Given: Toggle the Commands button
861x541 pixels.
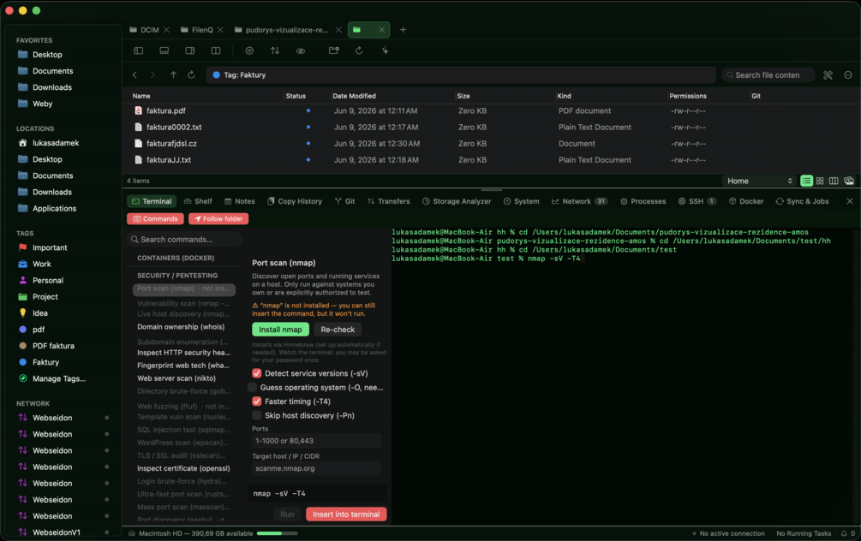Looking at the screenshot, I should (x=155, y=219).
